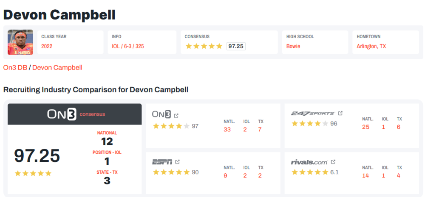Click the 247Sports logo
425x197 pixels.
(x=313, y=113)
